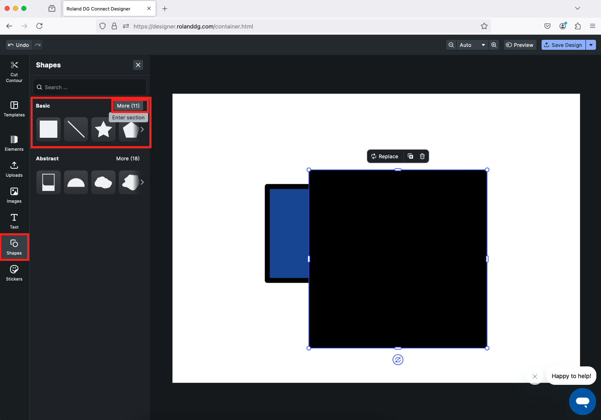Click the top-right corner resize handle
The image size is (601, 420).
tap(487, 170)
